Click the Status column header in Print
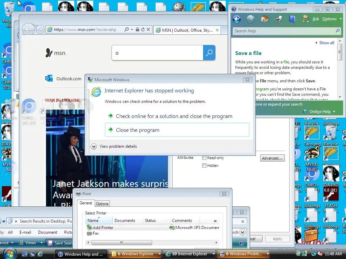346x259 pixels. (156, 221)
